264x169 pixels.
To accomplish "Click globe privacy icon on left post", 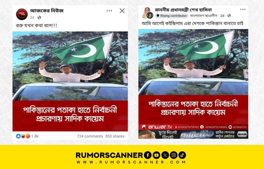I will 39,17.
